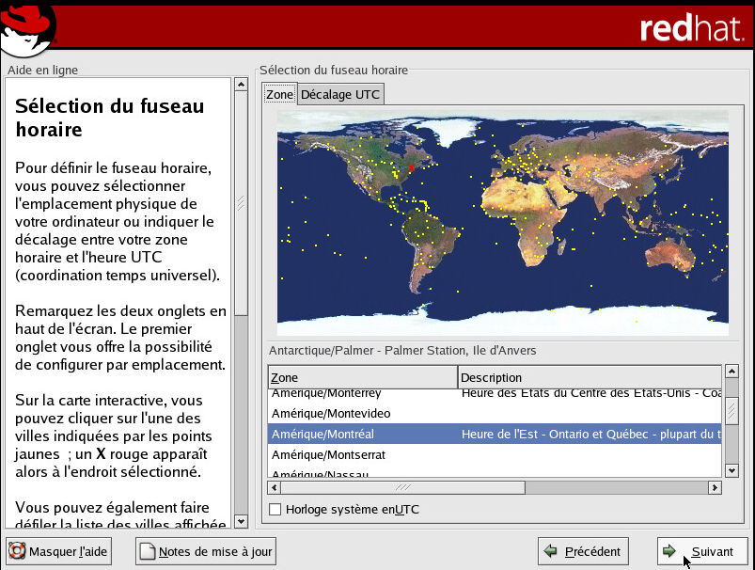Enable Horloge système en UTC checkbox
The width and height of the screenshot is (755, 570).
(275, 510)
